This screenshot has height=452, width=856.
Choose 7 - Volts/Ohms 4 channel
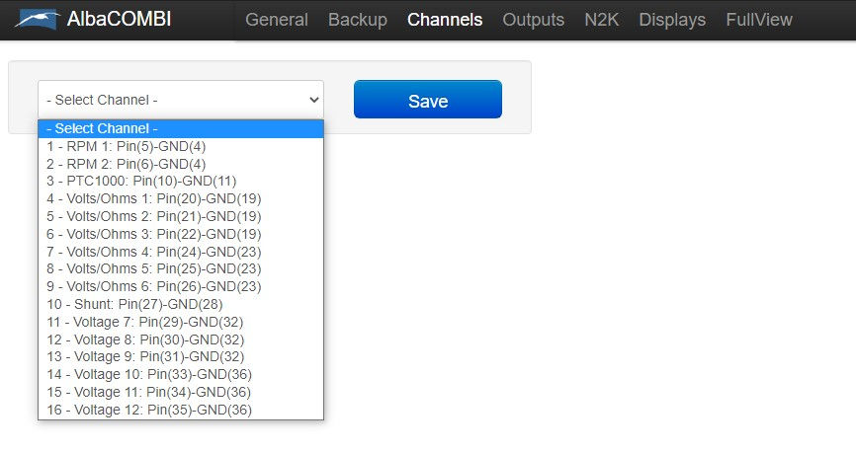click(x=181, y=252)
